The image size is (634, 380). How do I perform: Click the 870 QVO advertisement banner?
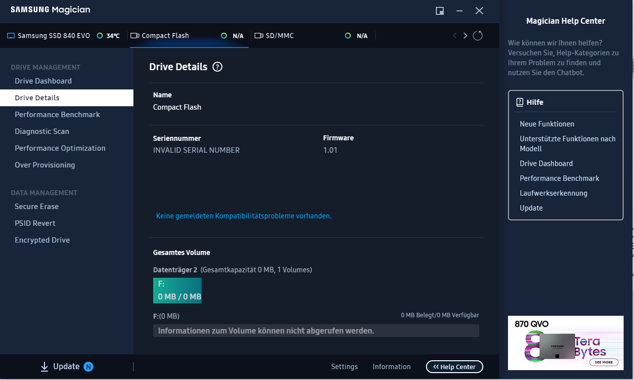[566, 343]
